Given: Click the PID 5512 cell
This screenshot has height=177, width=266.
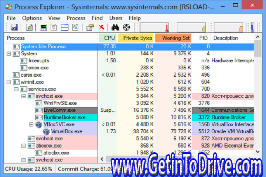Looking at the screenshot, I should pyautogui.click(x=204, y=131).
